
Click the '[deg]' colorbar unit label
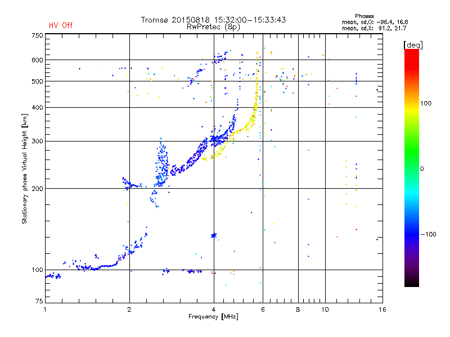[x=413, y=45]
